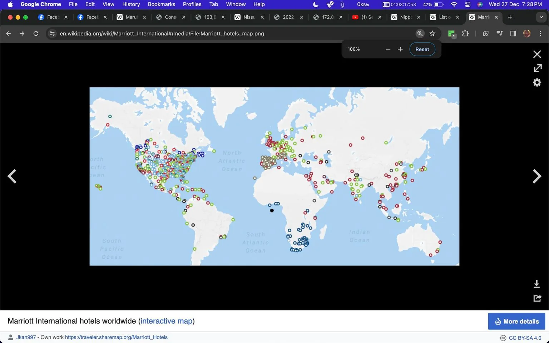Open CC BY-SA 4.0 license link
The image size is (549, 343).
point(525,338)
